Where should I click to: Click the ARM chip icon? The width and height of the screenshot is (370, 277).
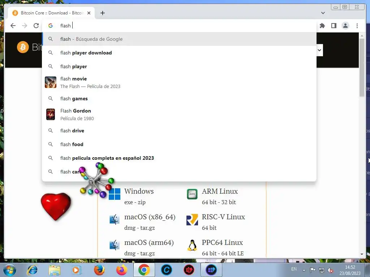point(192,194)
